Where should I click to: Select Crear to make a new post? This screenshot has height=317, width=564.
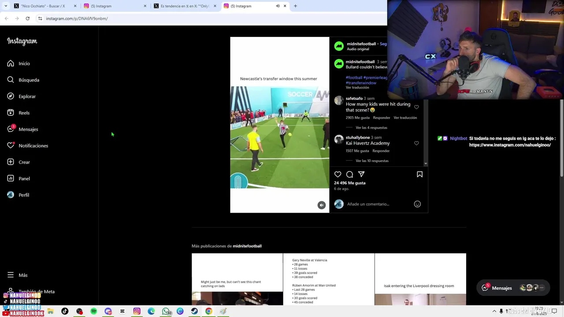19,162
